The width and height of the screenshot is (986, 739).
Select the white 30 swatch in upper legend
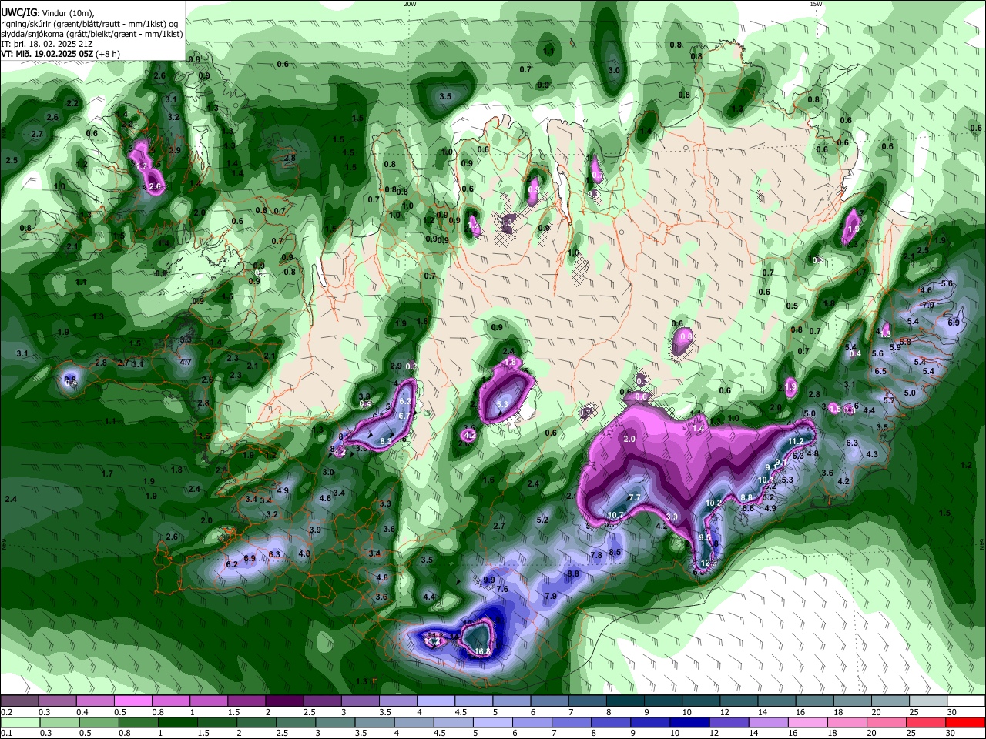(966, 701)
